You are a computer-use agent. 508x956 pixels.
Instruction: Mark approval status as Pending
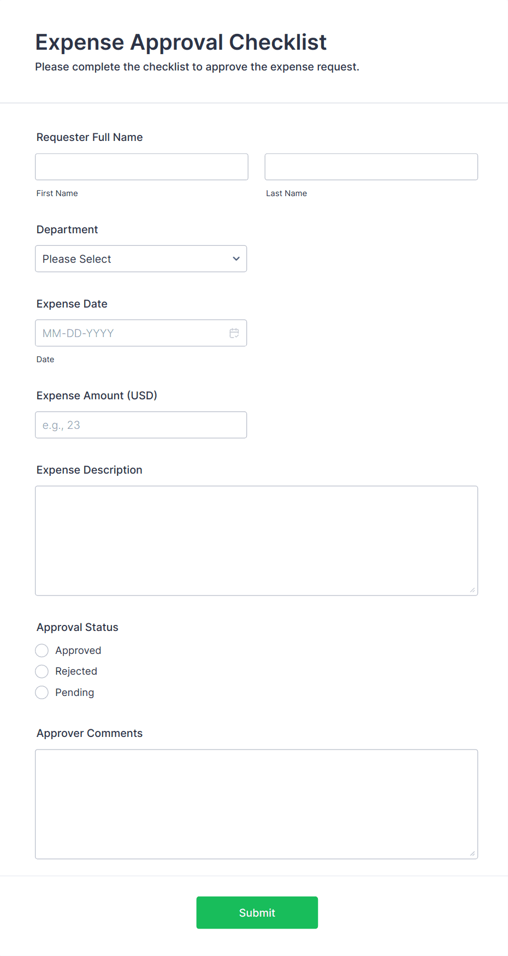click(x=42, y=693)
